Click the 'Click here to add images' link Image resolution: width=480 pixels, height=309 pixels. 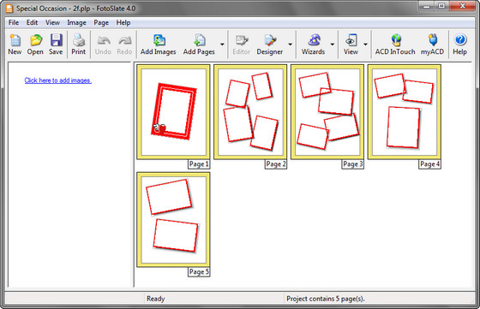(x=58, y=80)
